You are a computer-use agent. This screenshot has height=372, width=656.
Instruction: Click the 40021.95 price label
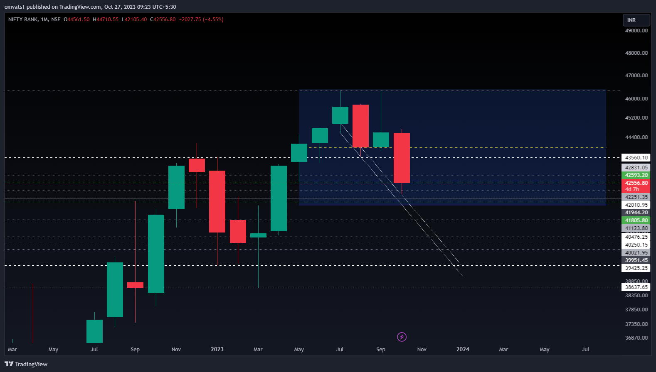pyautogui.click(x=636, y=252)
